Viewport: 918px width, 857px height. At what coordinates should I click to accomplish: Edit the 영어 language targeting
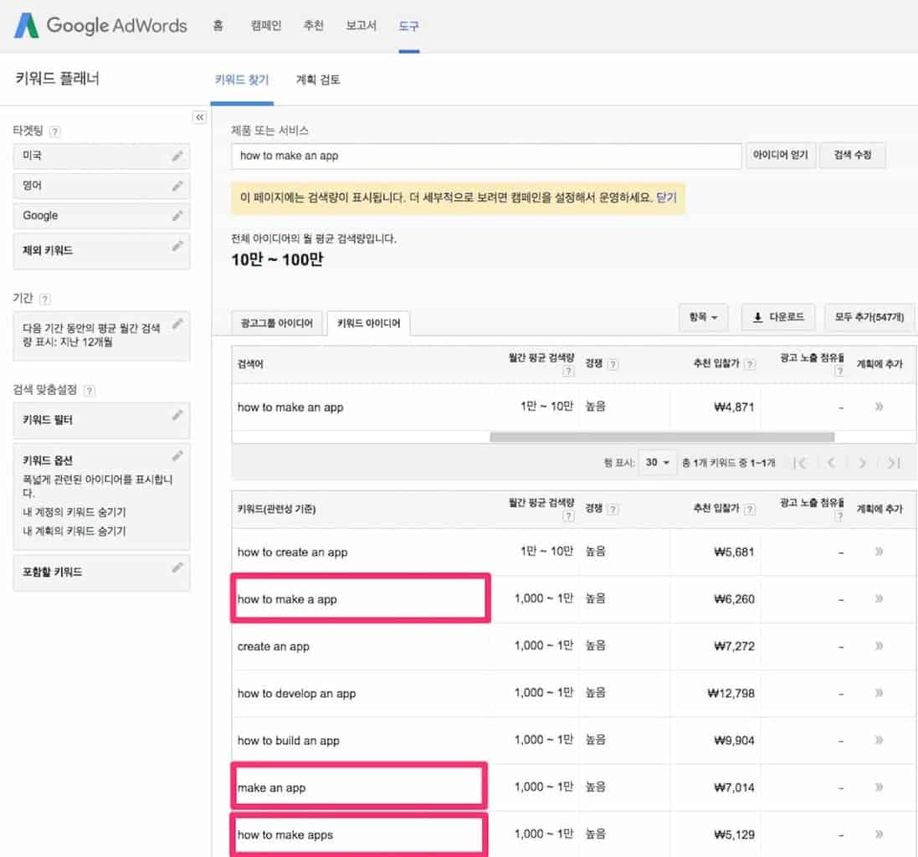pyautogui.click(x=177, y=186)
